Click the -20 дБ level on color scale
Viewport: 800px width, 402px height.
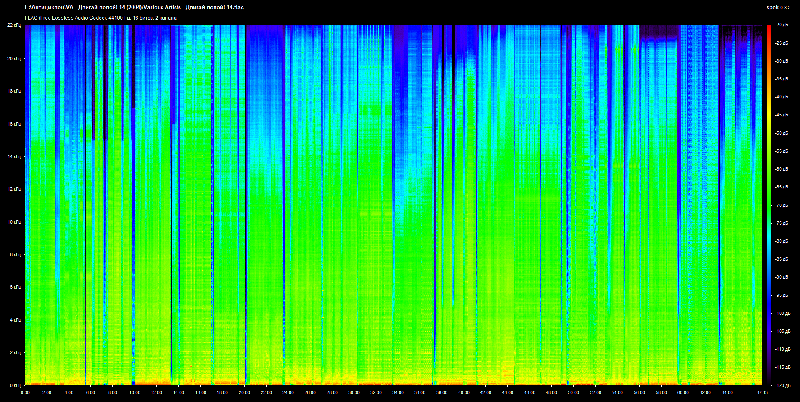point(781,25)
